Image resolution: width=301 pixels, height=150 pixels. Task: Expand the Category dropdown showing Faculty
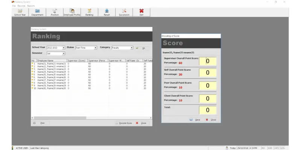[132, 48]
